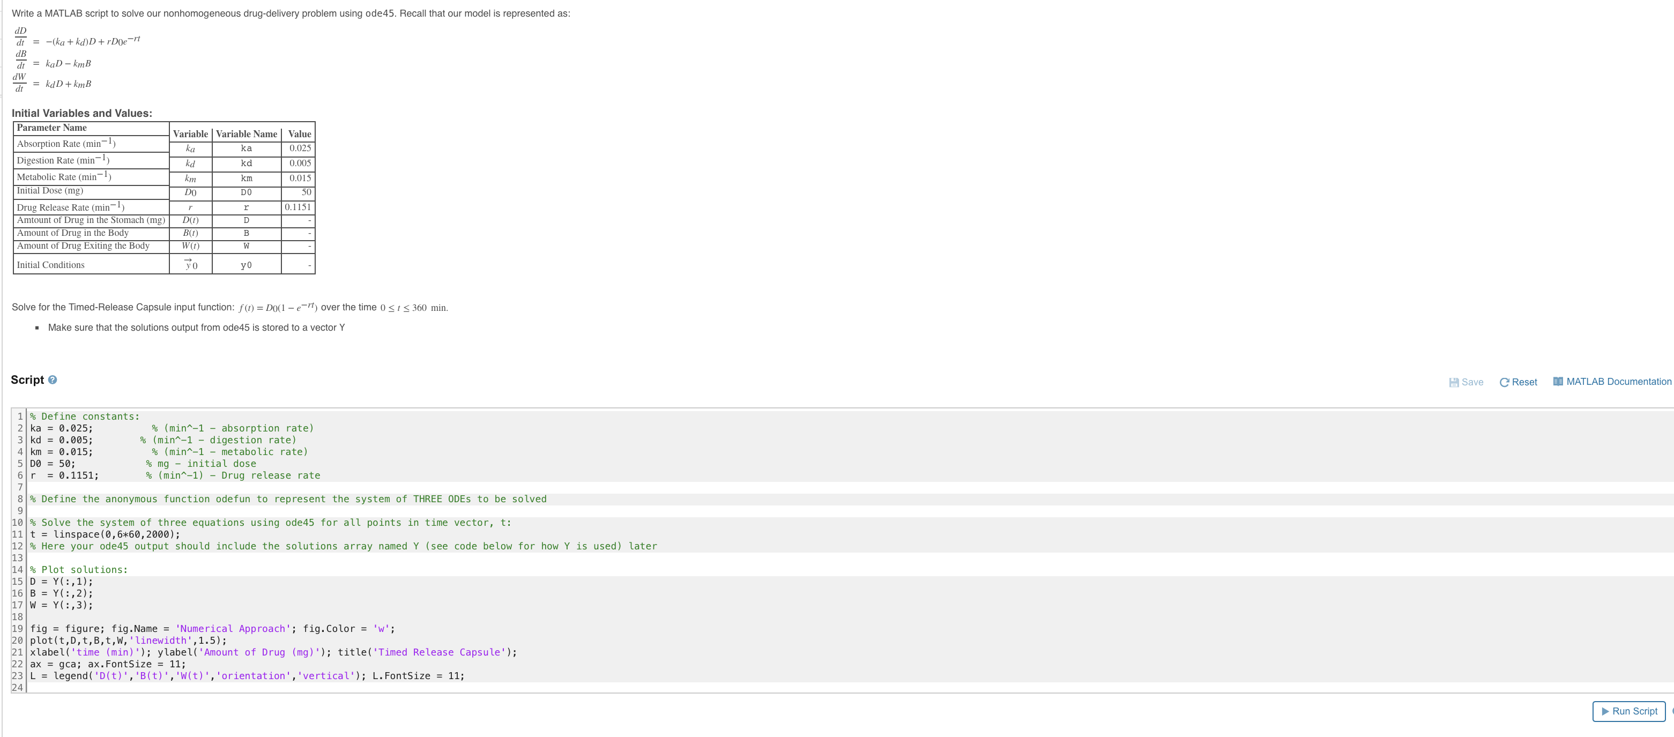Click the circular Reset arrow icon
1674x737 pixels.
(1506, 382)
